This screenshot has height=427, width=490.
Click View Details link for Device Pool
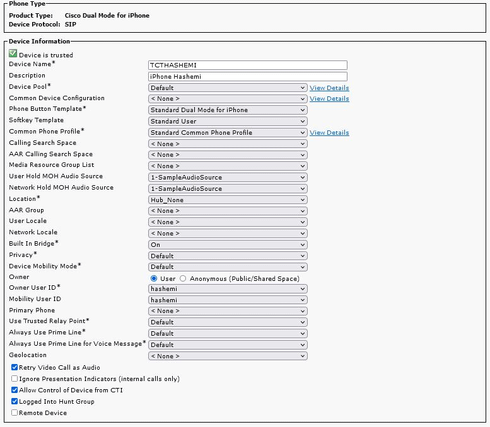(329, 88)
